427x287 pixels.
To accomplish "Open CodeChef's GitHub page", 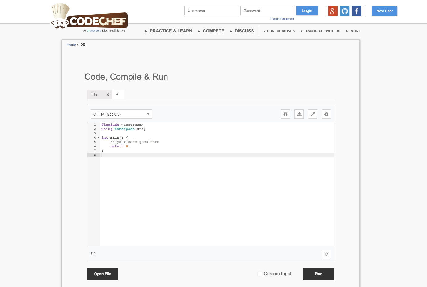I will pos(345,11).
